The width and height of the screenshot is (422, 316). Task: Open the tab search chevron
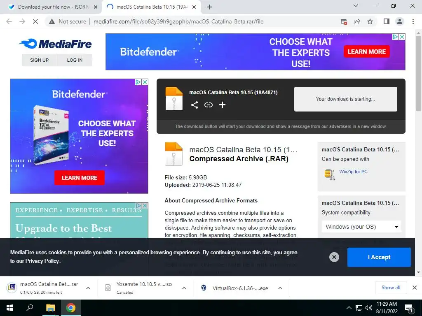pyautogui.click(x=356, y=6)
